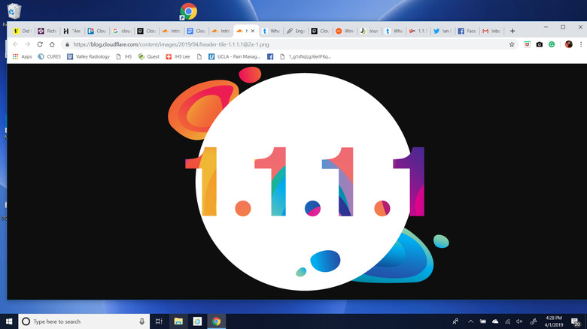Image resolution: width=587 pixels, height=329 pixels.
Task: Open the Valley Radiology bookmark
Action: [x=88, y=57]
